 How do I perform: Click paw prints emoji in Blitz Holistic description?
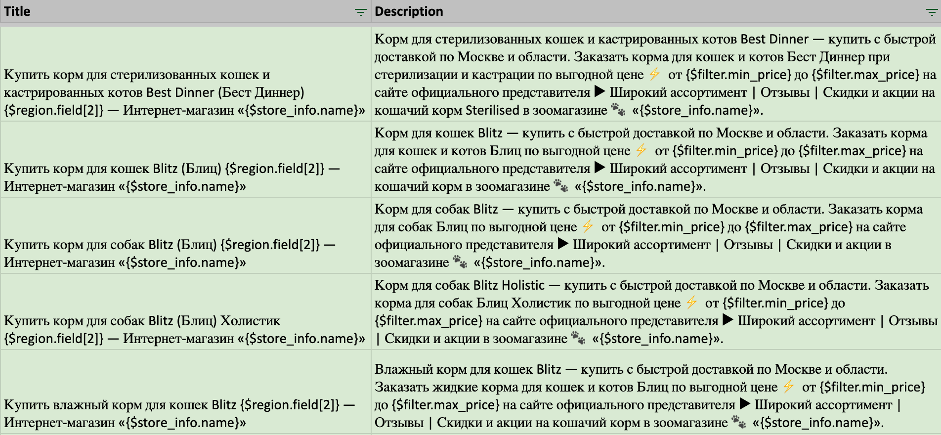pyautogui.click(x=578, y=338)
